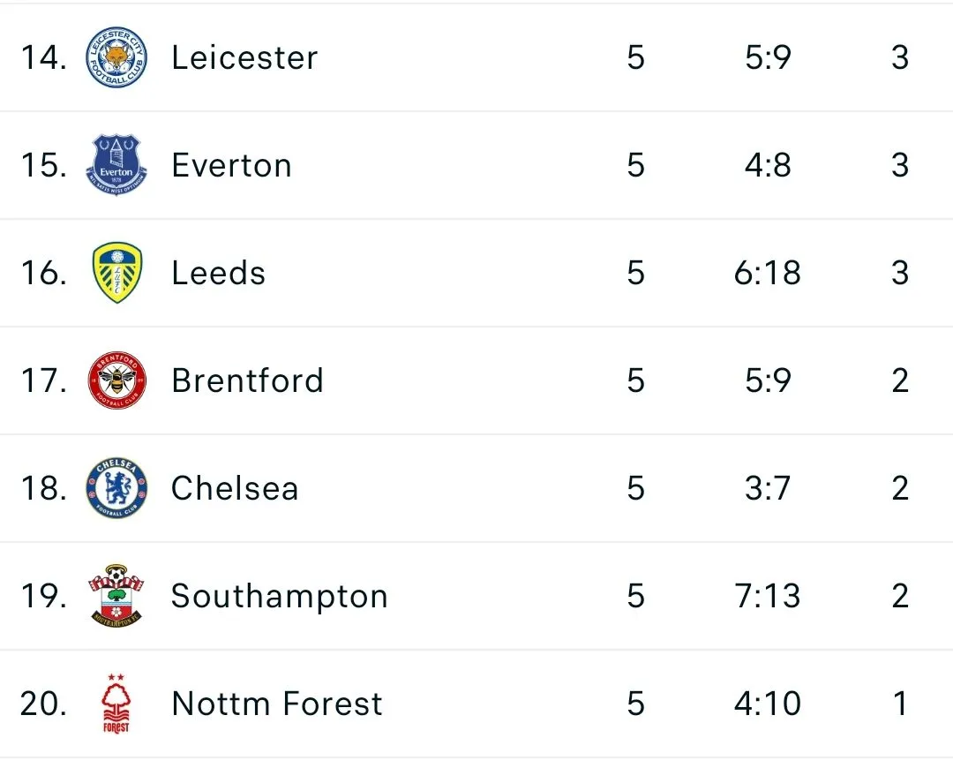This screenshot has width=953, height=768.
Task: Select the Southampton team name
Action: click(x=280, y=597)
